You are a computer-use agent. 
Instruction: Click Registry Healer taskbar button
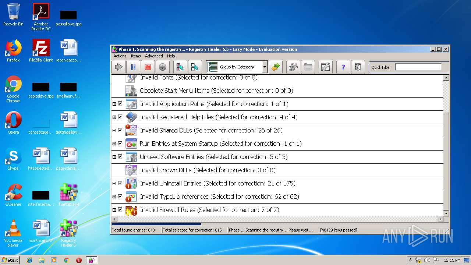pyautogui.click(x=91, y=260)
